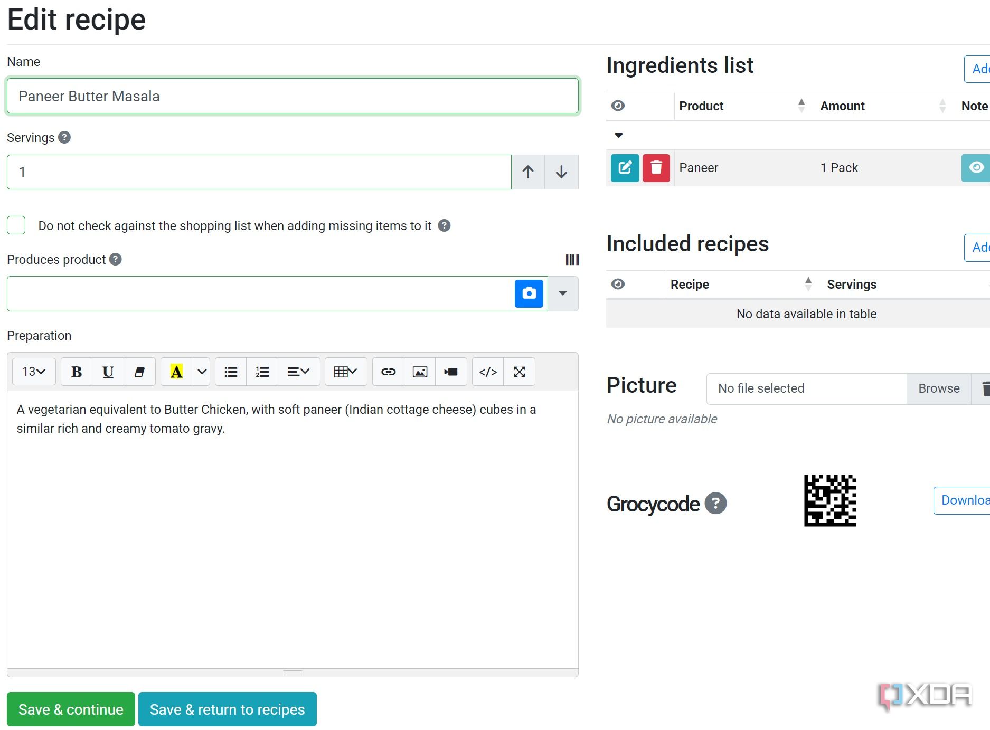
Task: Insert an unordered bullet list
Action: pos(231,372)
